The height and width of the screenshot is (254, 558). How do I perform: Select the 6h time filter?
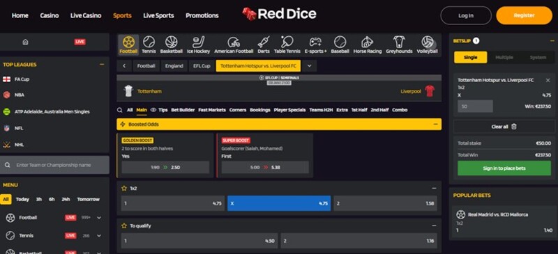click(52, 199)
